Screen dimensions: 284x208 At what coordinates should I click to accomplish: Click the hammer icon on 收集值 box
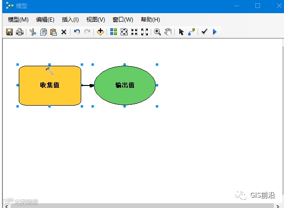tap(50, 71)
